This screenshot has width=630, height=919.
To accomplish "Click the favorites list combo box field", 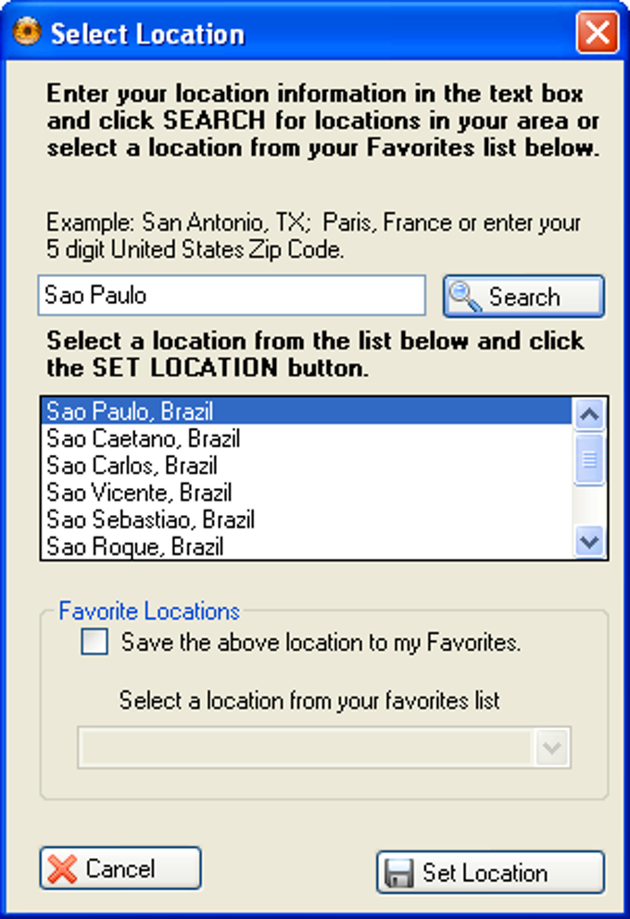I will click(x=324, y=748).
